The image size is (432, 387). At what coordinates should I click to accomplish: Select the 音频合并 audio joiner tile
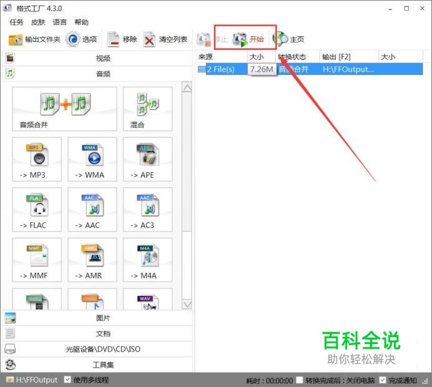64,109
